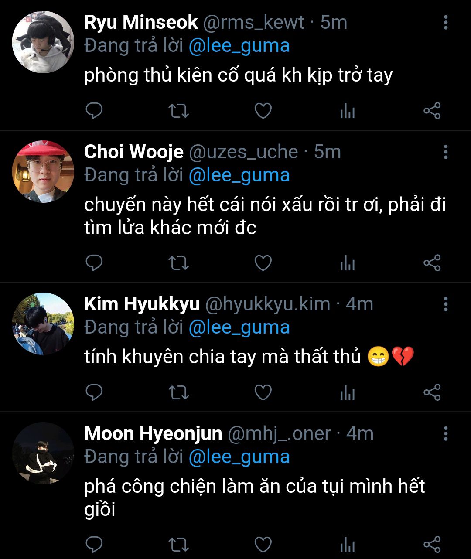
Task: Share Ryu Minseok's tweet
Action: (x=432, y=111)
